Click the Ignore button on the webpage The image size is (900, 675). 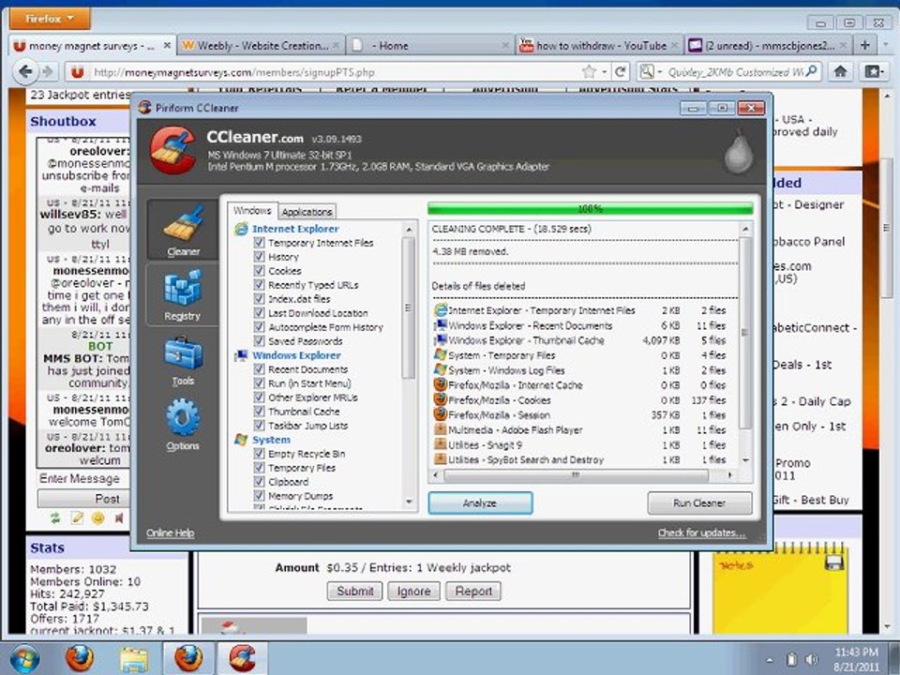coord(413,592)
